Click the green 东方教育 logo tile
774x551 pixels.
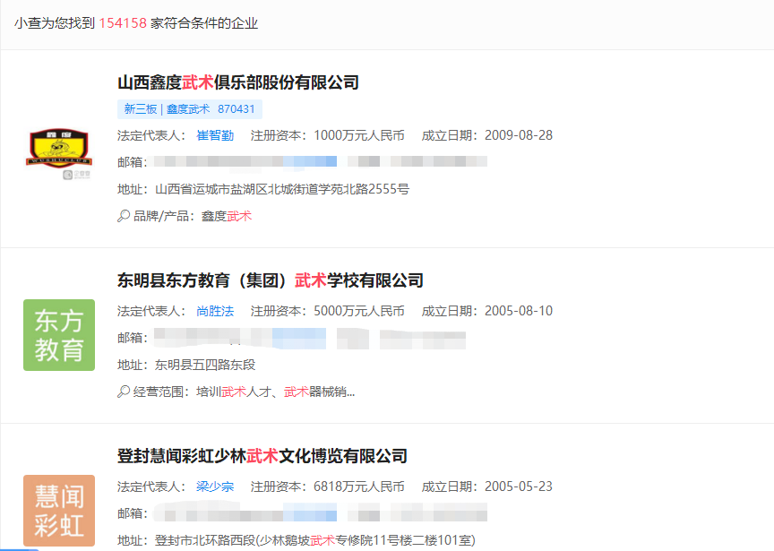point(59,335)
